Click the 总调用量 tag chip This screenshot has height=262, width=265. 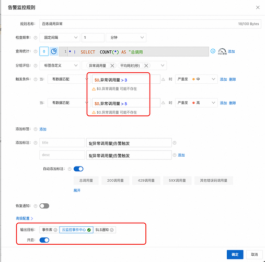(x=86, y=180)
